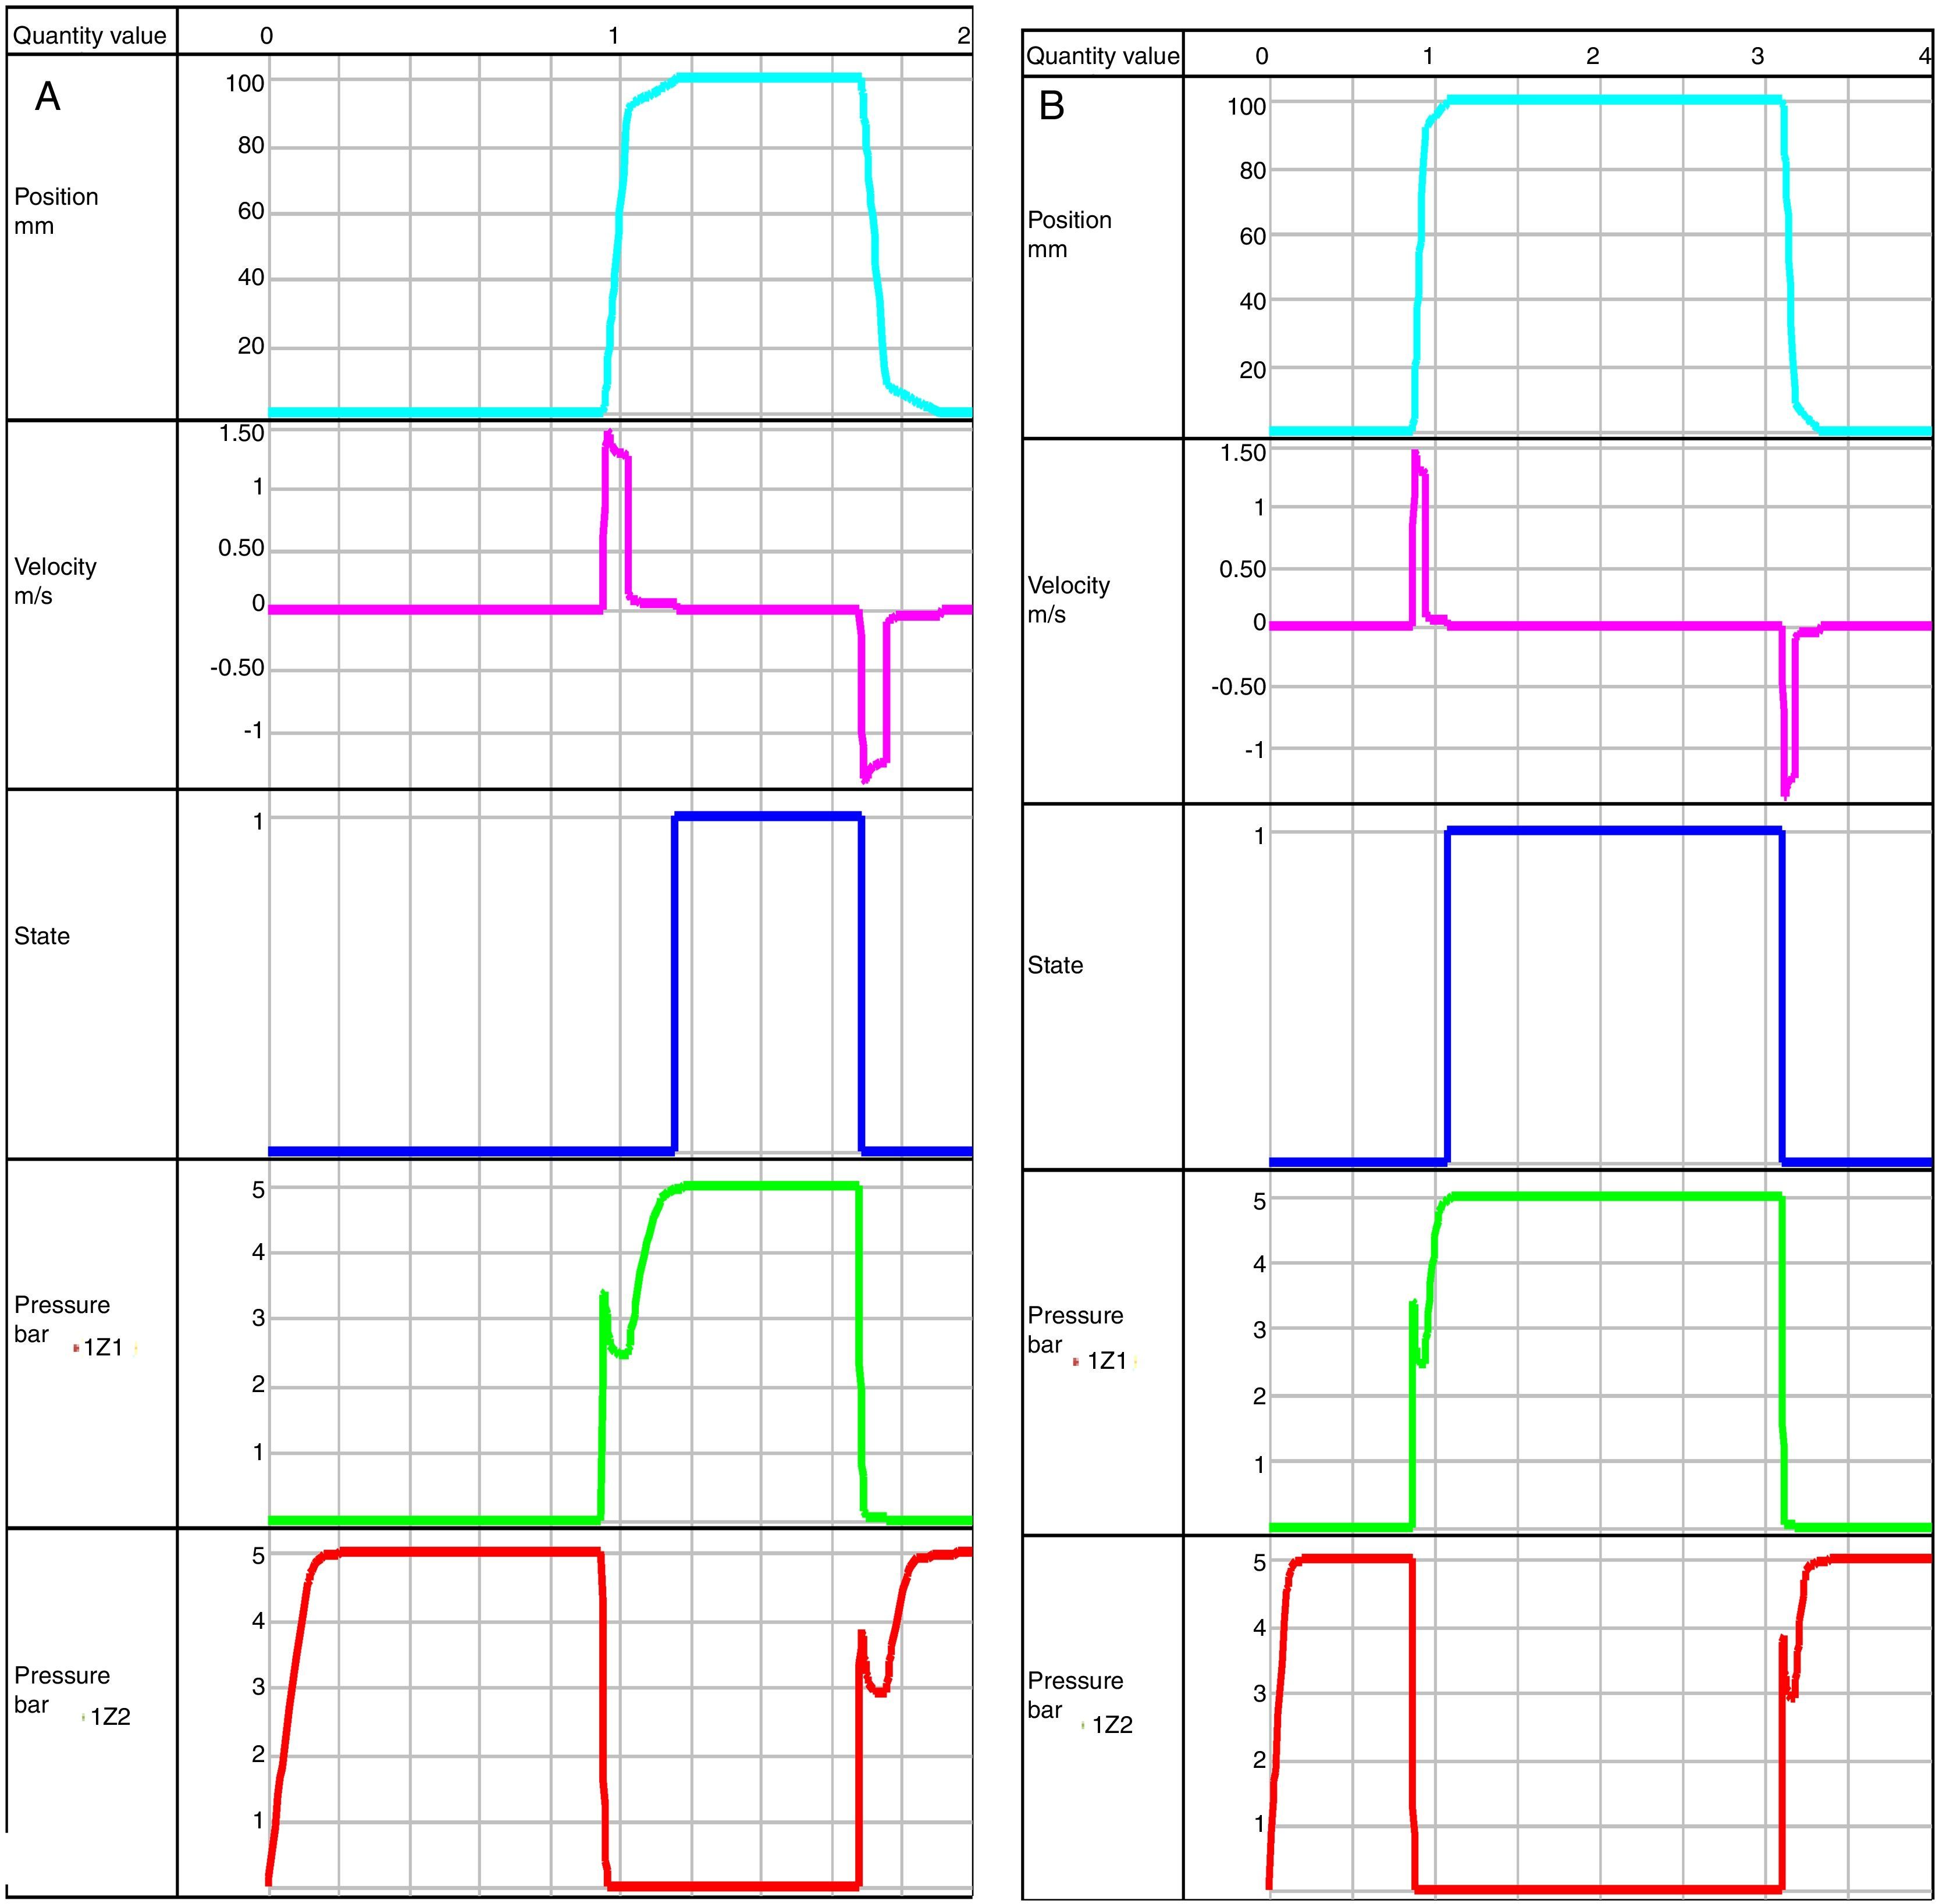Click the 'State' row label in panel B
The image size is (1939, 1904).
click(x=1055, y=965)
